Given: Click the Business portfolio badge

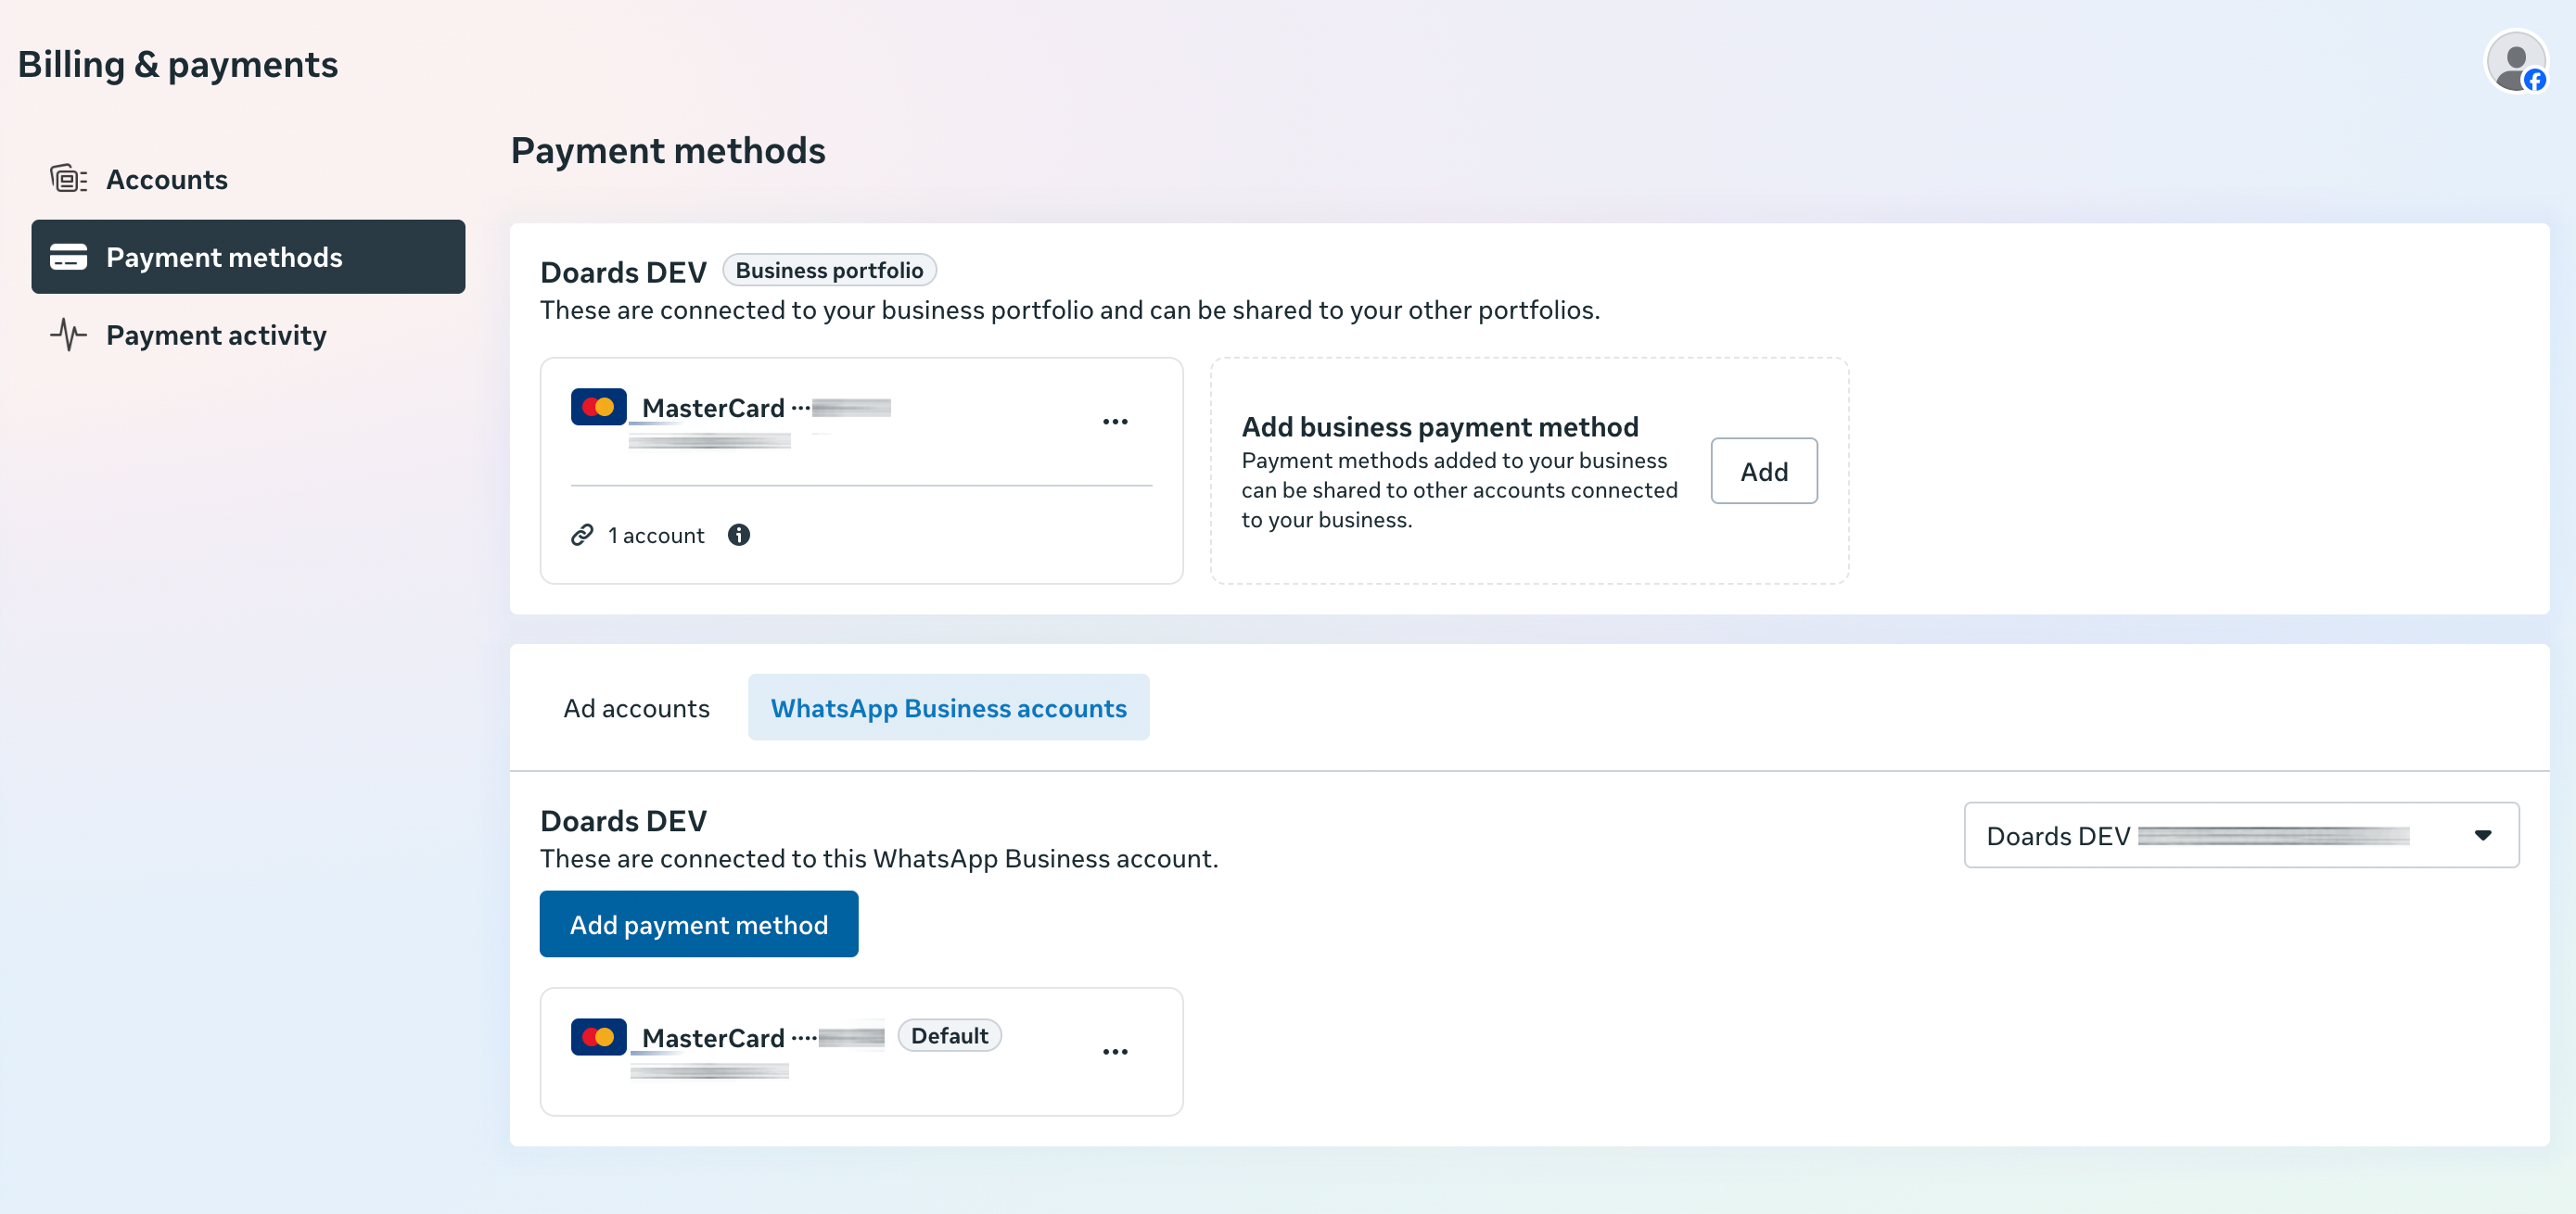Looking at the screenshot, I should pyautogui.click(x=829, y=271).
